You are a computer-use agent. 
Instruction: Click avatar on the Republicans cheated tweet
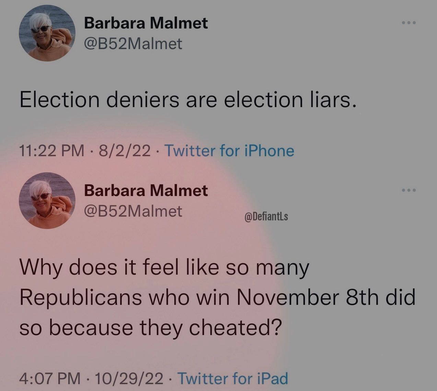click(47, 201)
